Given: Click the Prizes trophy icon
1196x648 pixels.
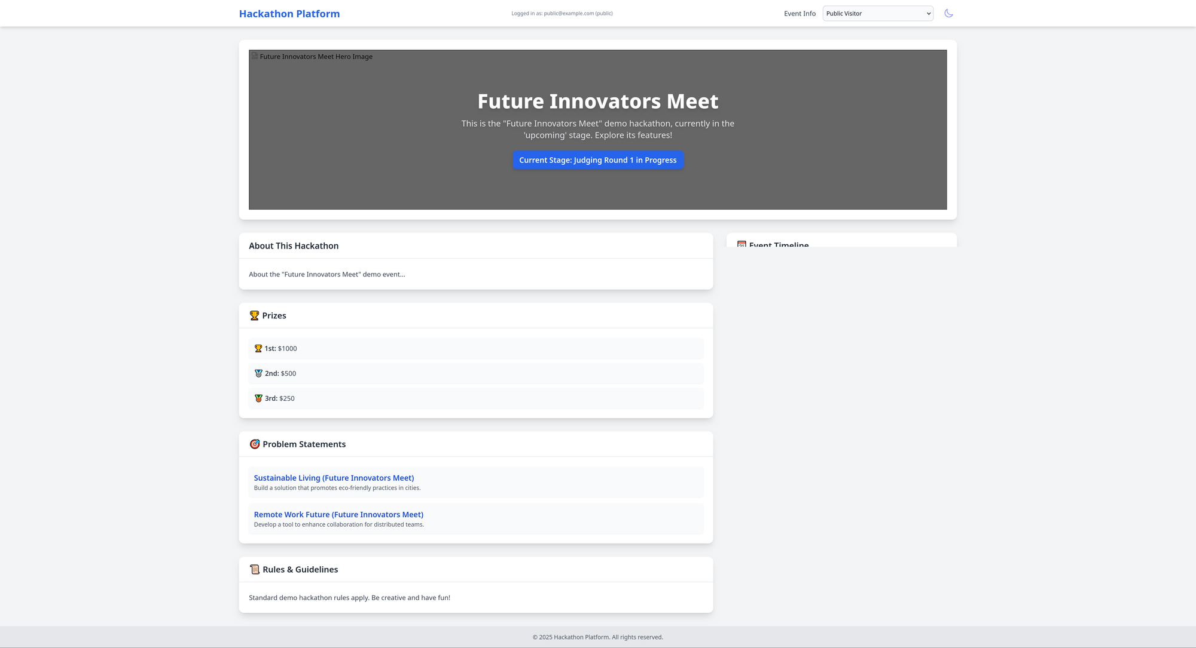Looking at the screenshot, I should pyautogui.click(x=254, y=315).
